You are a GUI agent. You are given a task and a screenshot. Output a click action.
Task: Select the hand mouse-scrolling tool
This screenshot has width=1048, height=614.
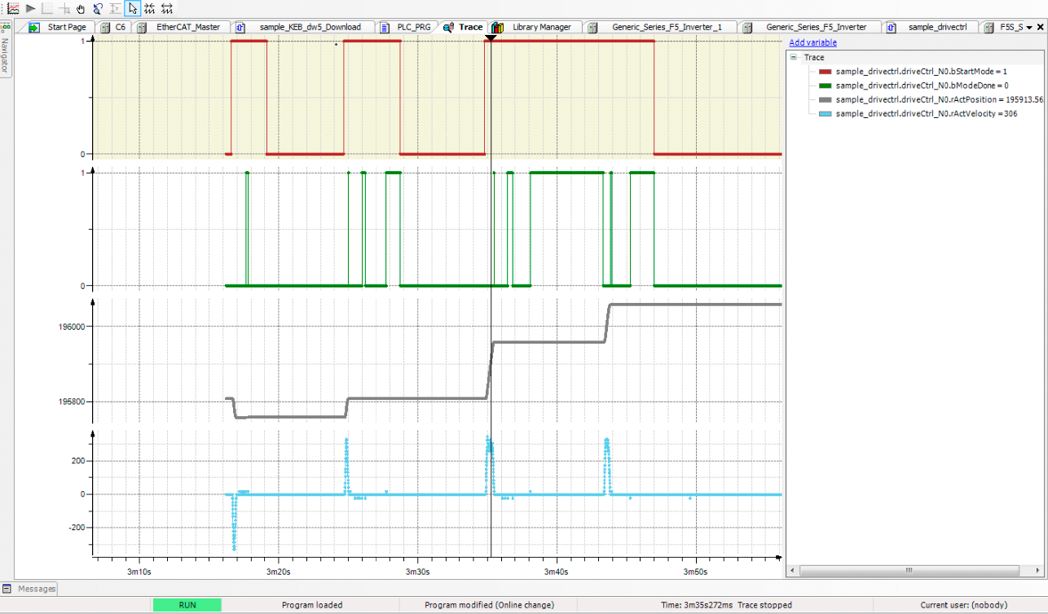(x=81, y=9)
